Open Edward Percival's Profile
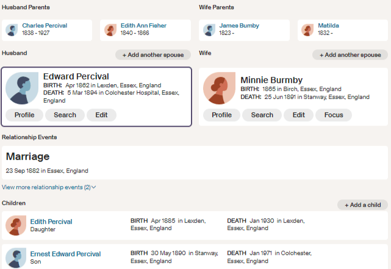Image resolution: width=391 pixels, height=269 pixels. coord(24,115)
